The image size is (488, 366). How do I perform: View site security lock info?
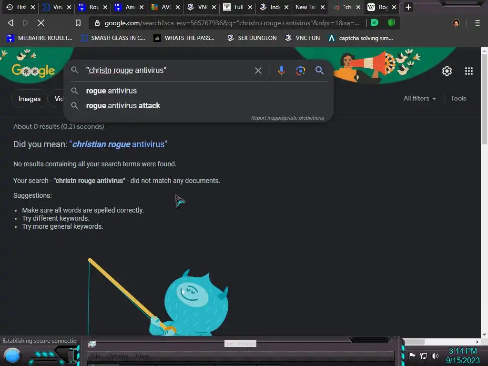(x=97, y=23)
